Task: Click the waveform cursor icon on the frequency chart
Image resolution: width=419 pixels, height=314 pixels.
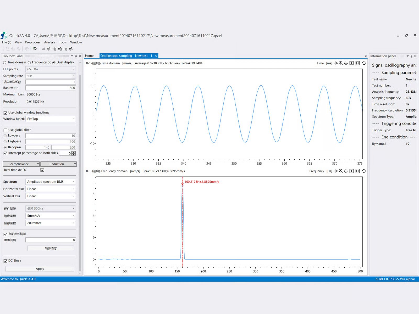Action: coord(335,171)
